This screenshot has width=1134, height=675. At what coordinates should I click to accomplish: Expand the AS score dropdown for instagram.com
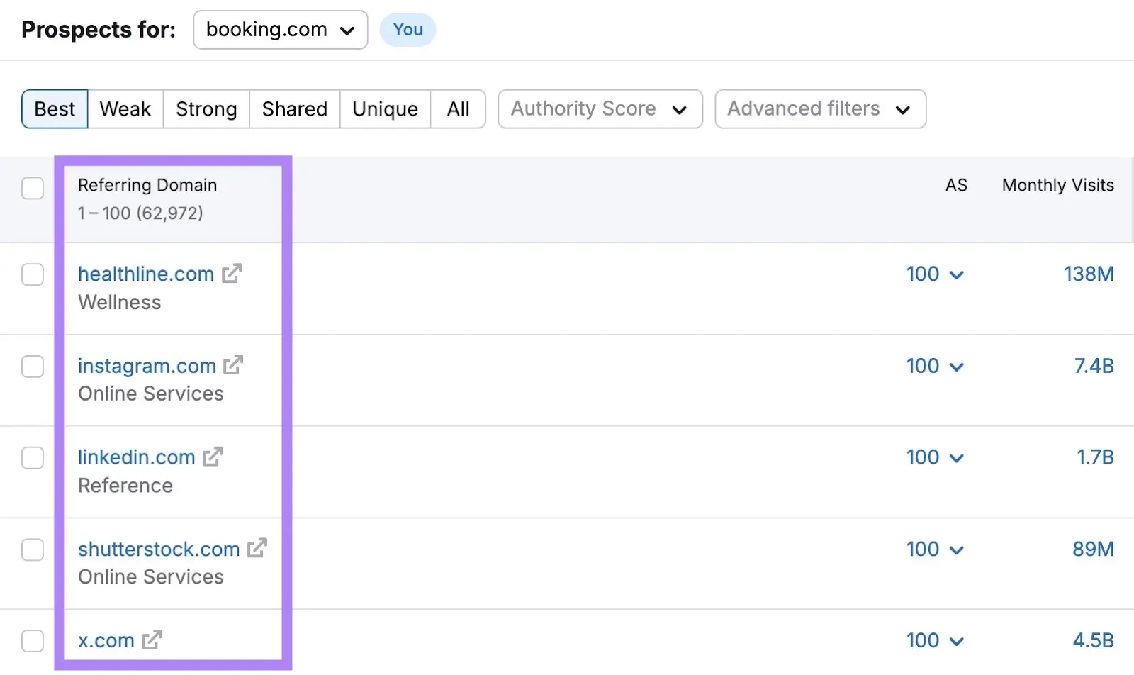[x=958, y=366]
